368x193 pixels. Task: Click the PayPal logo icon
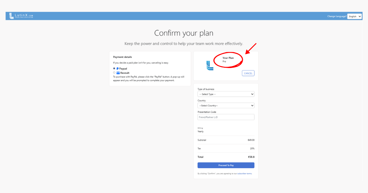click(x=117, y=69)
